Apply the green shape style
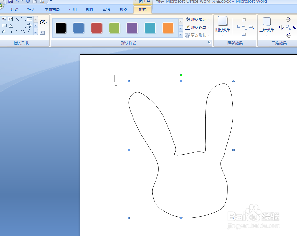This screenshot has height=236, width=297. [114, 28]
